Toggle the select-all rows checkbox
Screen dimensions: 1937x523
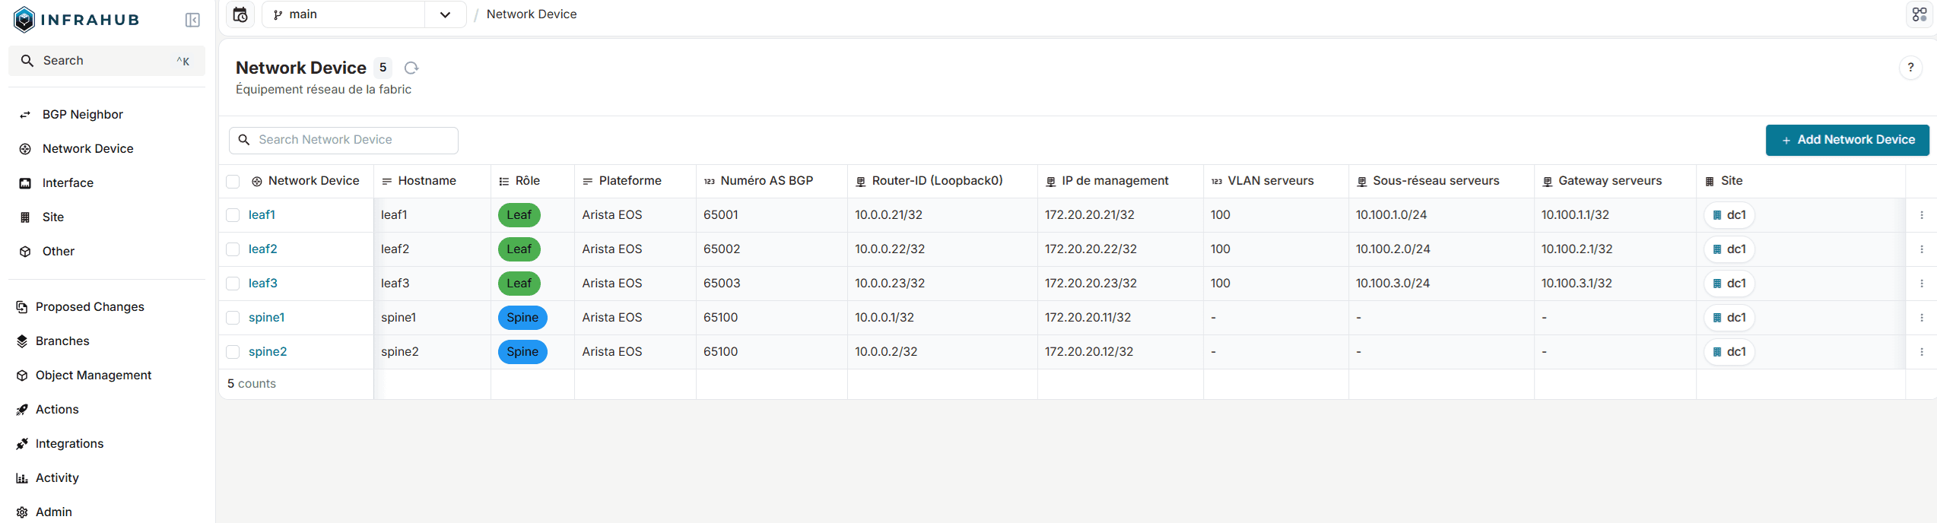233,182
